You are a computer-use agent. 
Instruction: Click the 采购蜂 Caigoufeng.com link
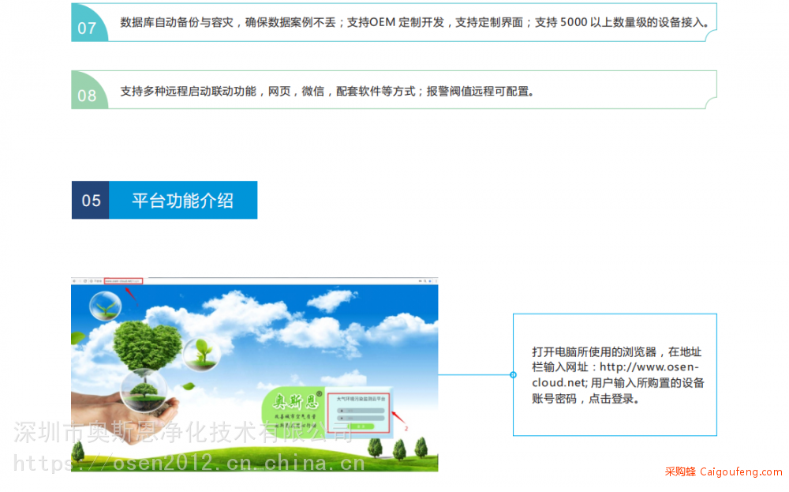pyautogui.click(x=723, y=471)
